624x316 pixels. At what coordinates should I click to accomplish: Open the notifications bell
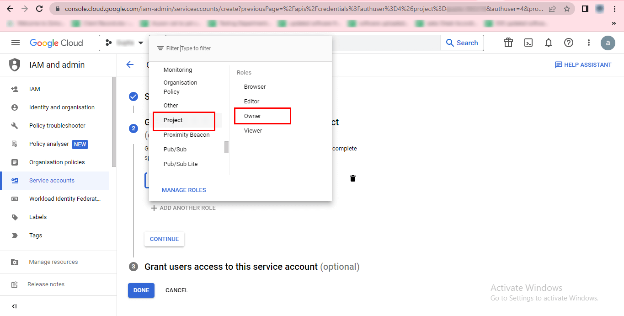[x=549, y=43]
